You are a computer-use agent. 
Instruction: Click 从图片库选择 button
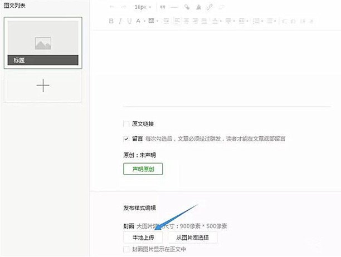coord(192,238)
